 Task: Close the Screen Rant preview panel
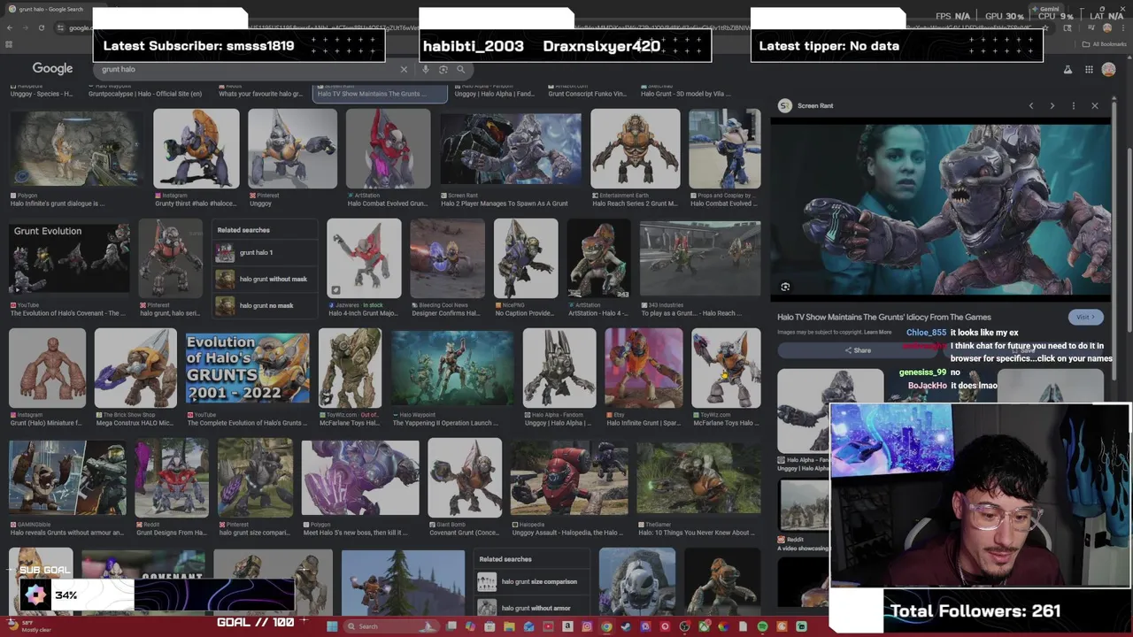pos(1095,105)
